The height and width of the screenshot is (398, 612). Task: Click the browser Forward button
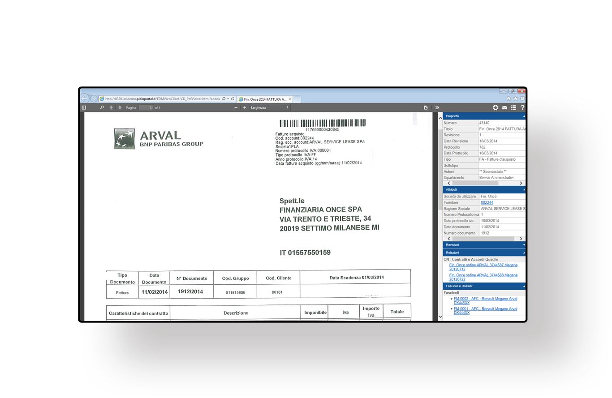tap(94, 98)
